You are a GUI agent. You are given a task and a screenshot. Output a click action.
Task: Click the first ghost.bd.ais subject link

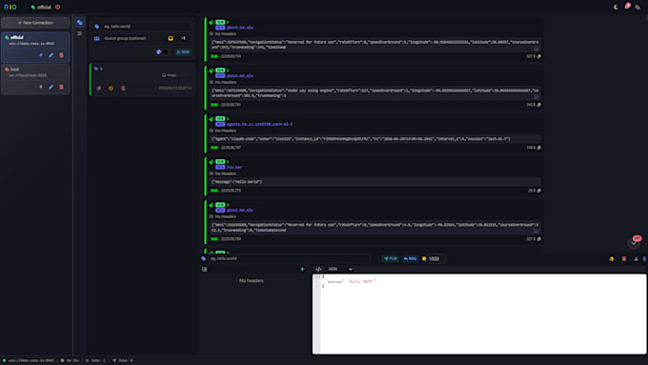pos(240,28)
